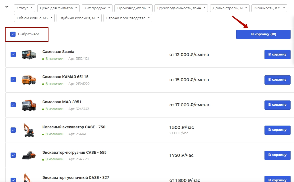Click the МАЗ-8951 truck thumbnail
The image size is (294, 182).
(x=29, y=105)
